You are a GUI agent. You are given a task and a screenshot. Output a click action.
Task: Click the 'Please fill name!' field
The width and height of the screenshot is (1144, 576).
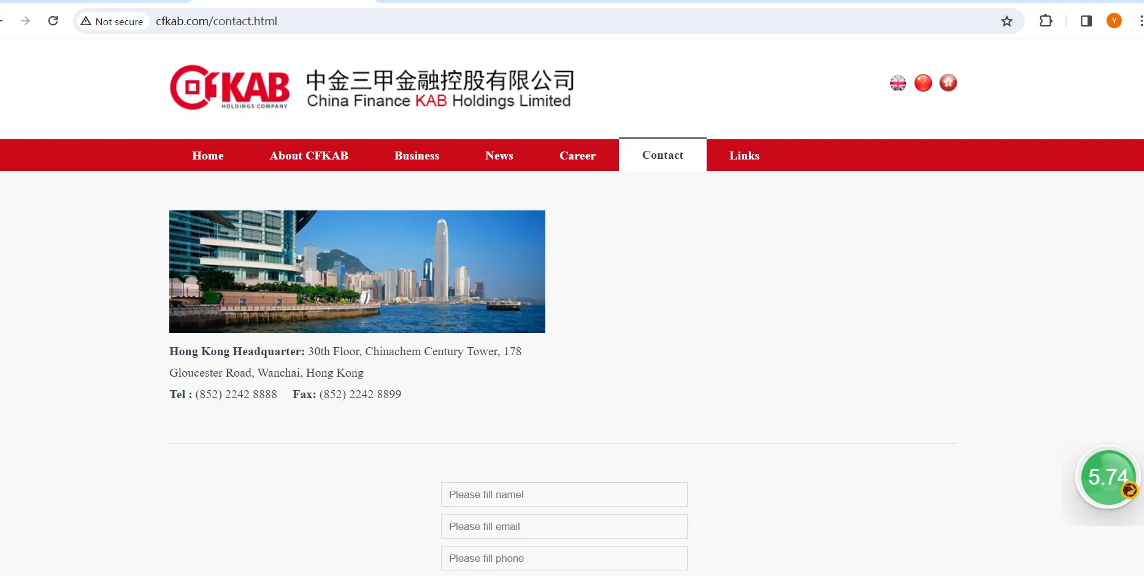click(x=564, y=494)
